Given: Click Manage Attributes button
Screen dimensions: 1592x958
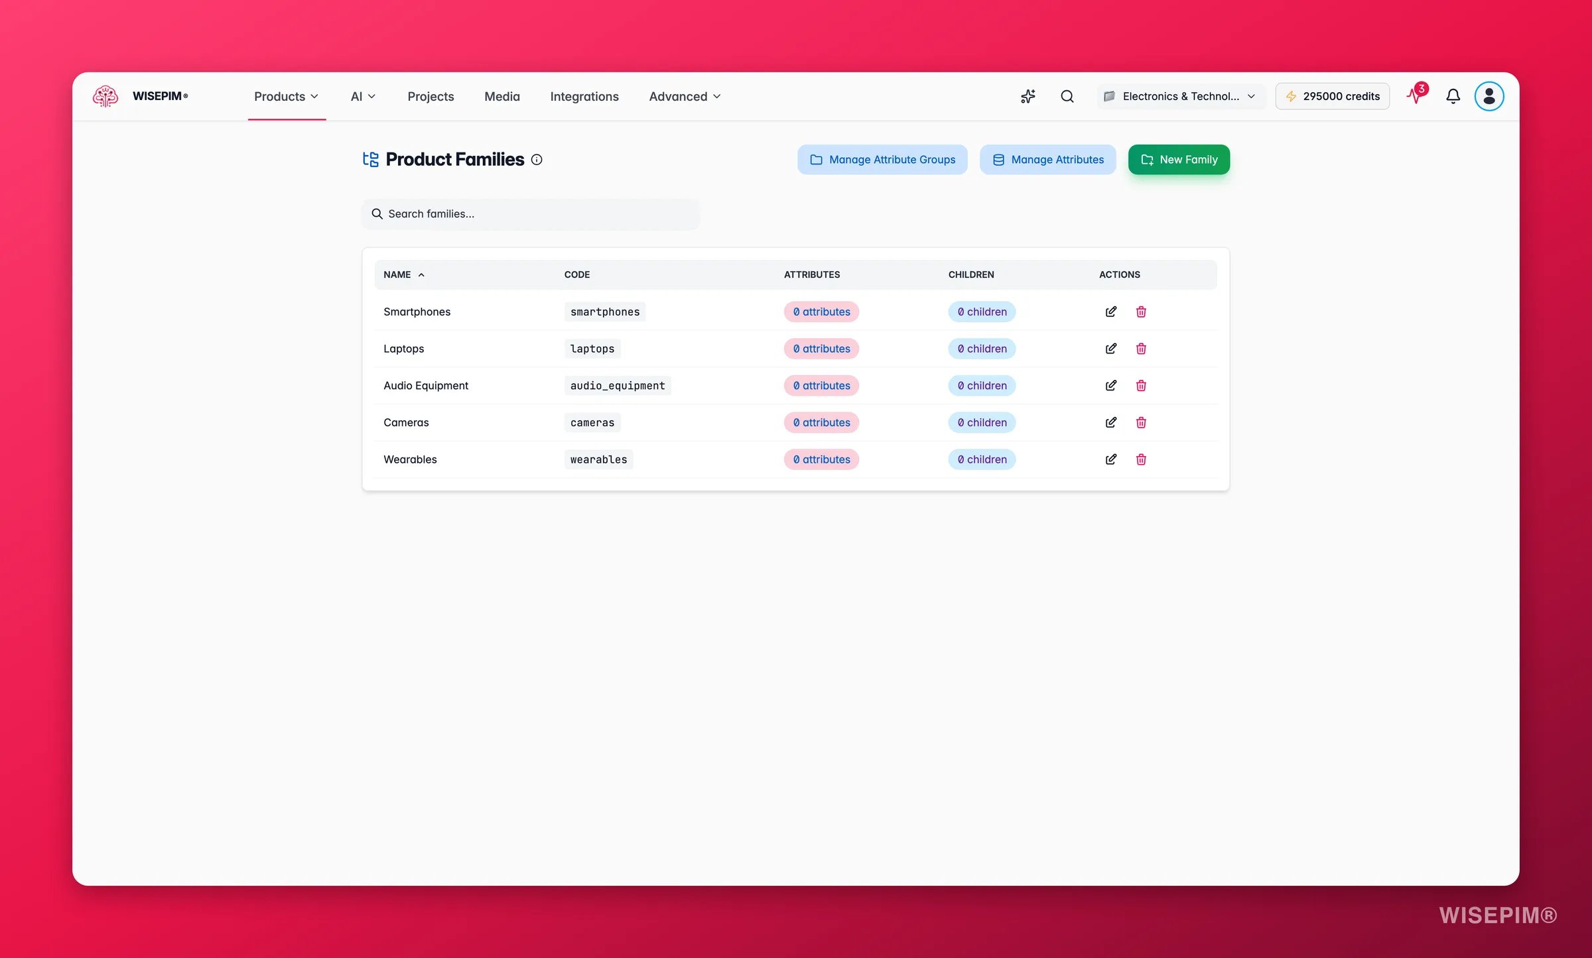Looking at the screenshot, I should coord(1048,160).
